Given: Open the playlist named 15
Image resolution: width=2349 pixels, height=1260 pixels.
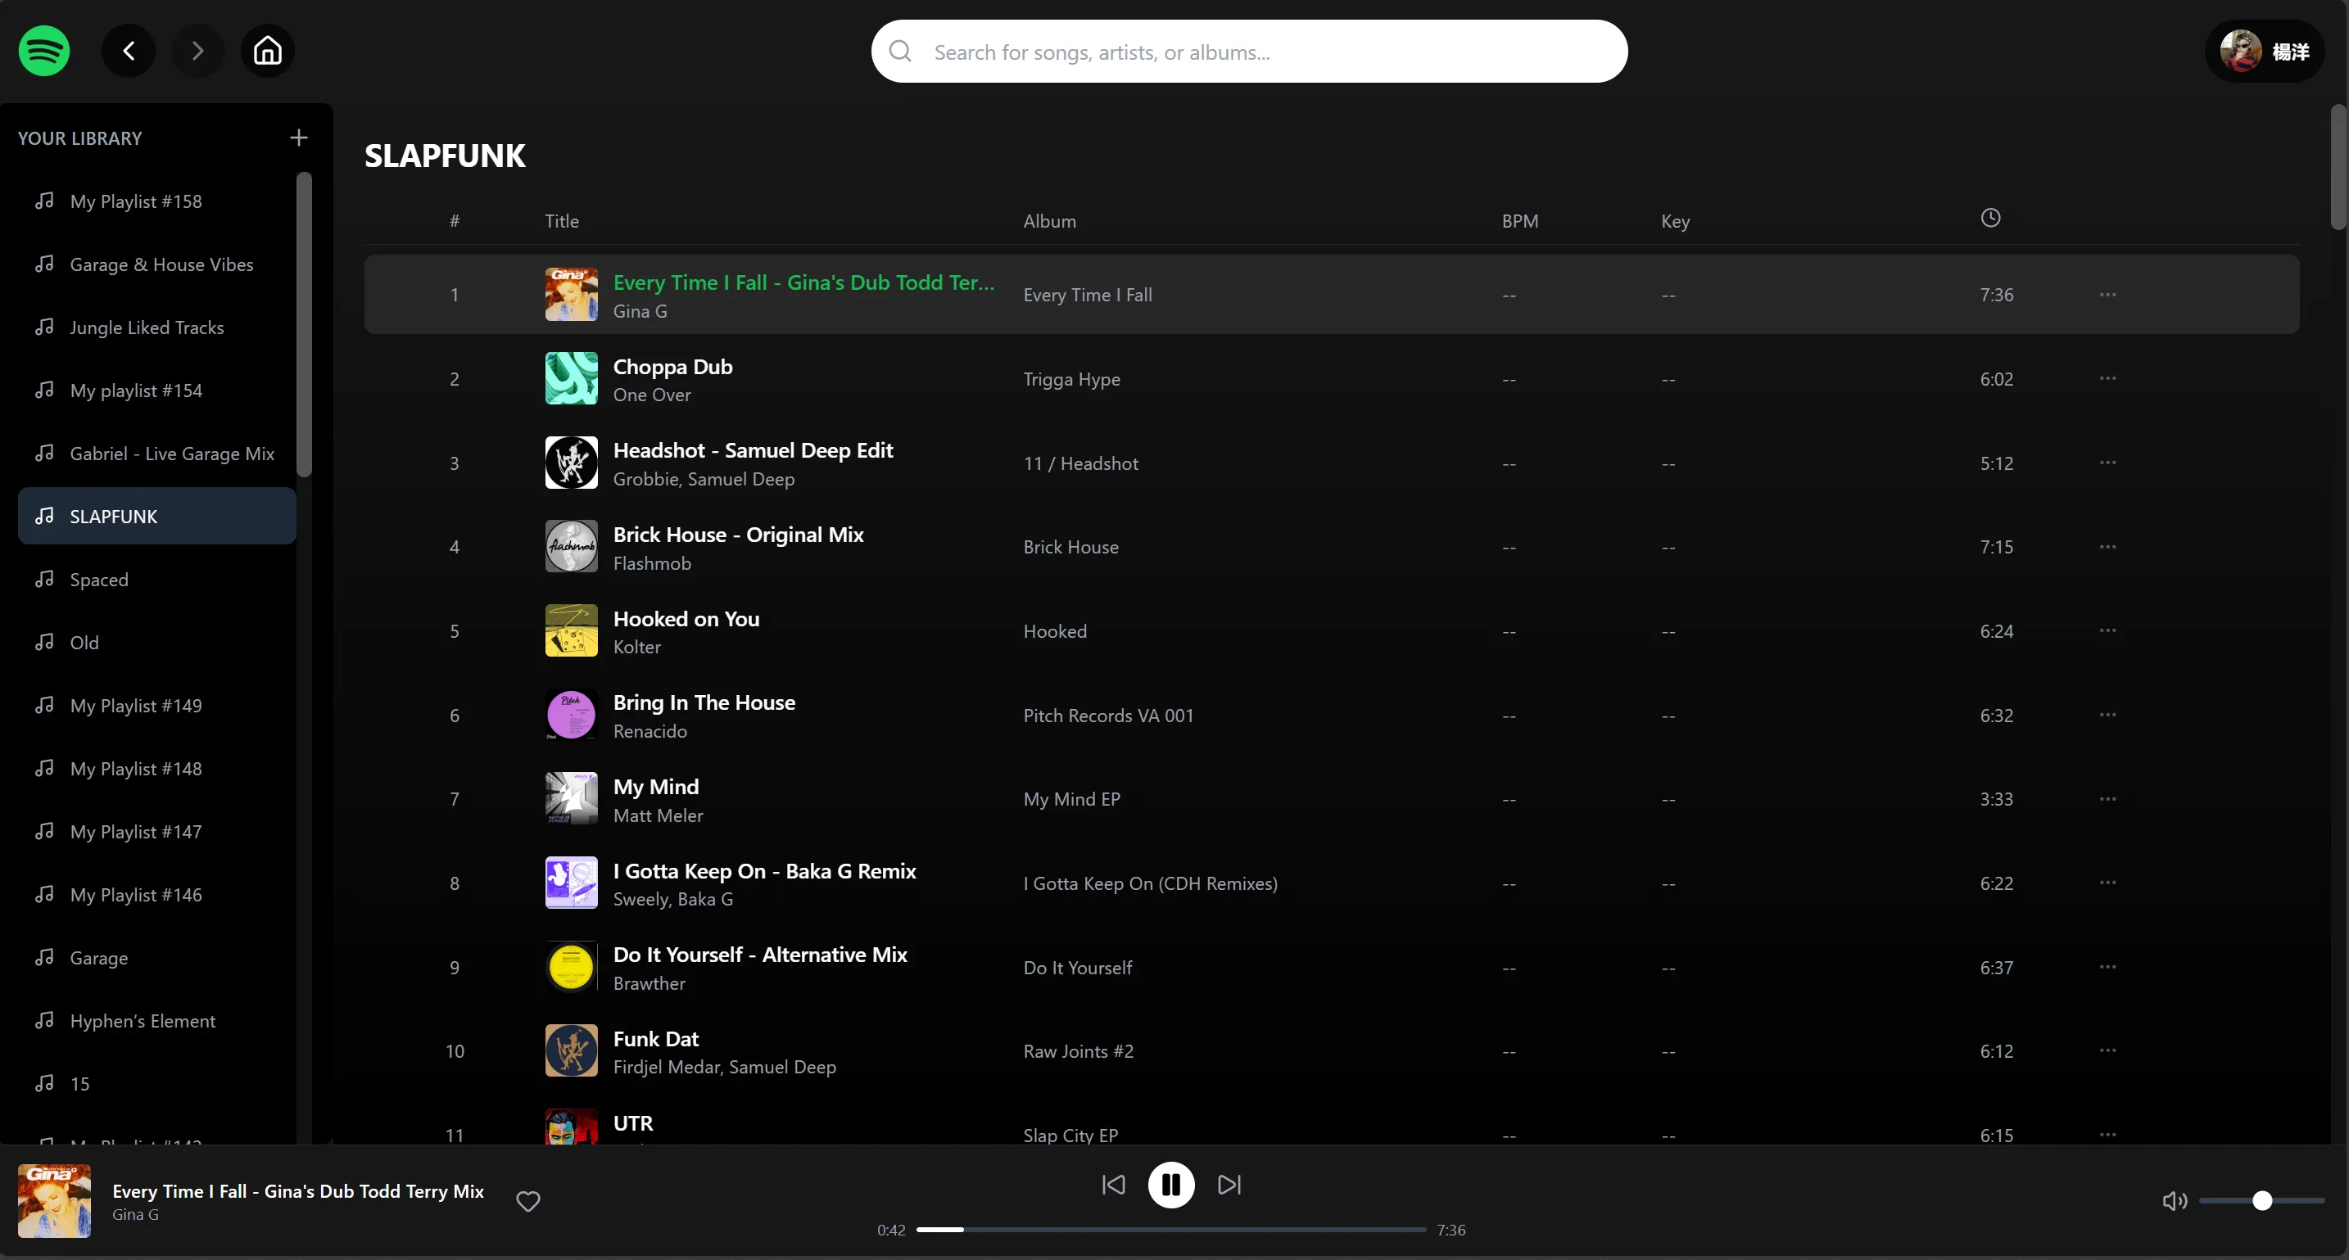Looking at the screenshot, I should click(156, 1083).
